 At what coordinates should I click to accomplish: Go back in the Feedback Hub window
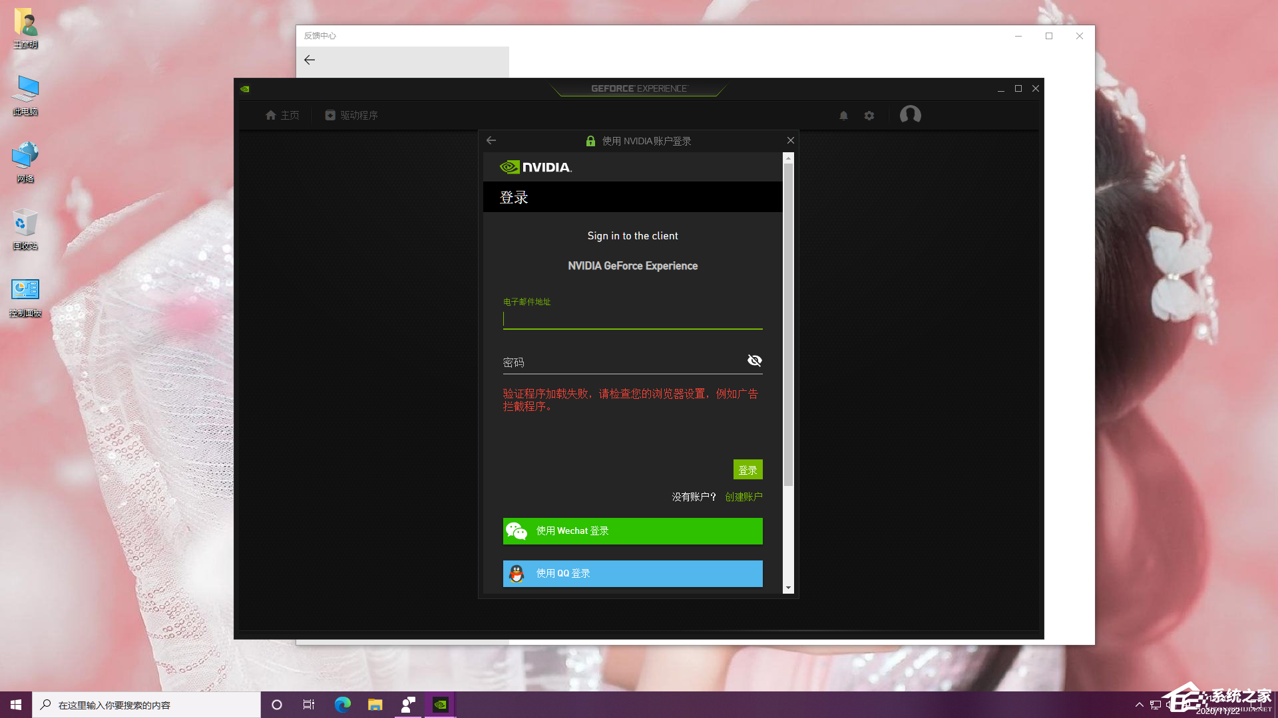point(310,60)
